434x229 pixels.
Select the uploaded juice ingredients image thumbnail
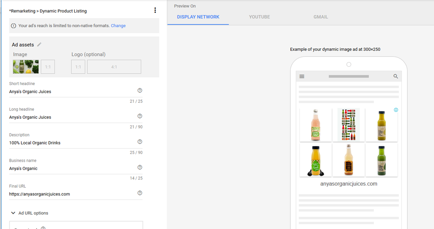(x=26, y=67)
